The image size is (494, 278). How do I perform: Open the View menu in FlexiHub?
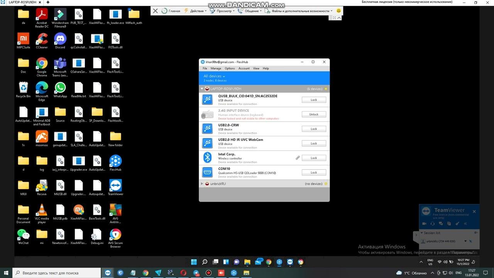(x=256, y=68)
